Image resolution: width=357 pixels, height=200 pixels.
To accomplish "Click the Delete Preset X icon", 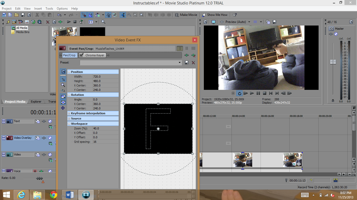I will point(193,63).
